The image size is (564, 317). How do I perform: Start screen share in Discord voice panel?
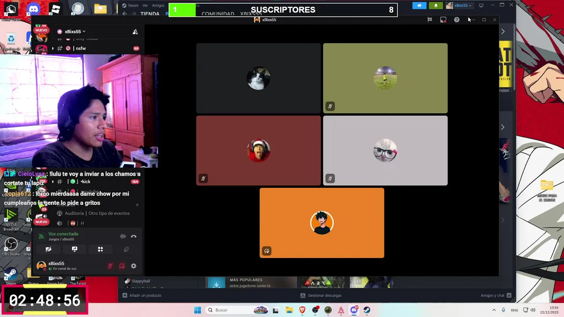(x=74, y=249)
